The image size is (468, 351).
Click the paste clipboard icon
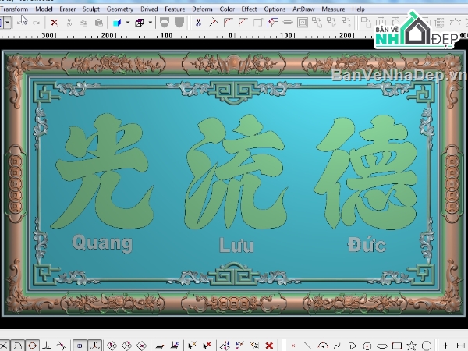[98, 23]
